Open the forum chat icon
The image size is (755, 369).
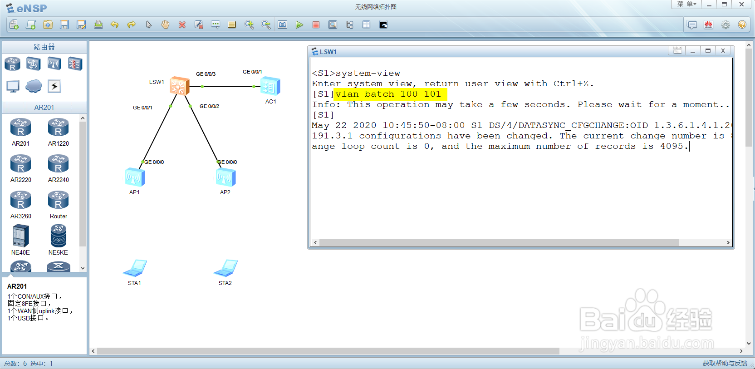692,25
